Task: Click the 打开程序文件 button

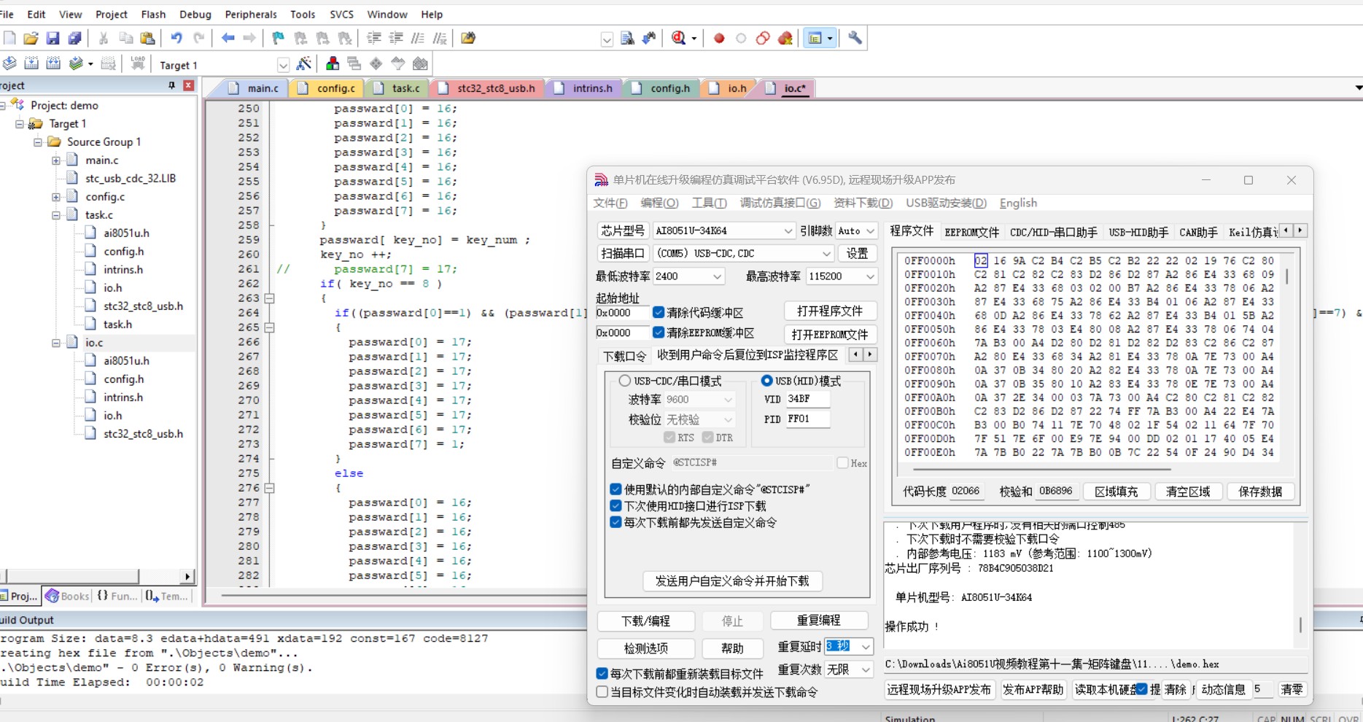Action: [x=830, y=311]
